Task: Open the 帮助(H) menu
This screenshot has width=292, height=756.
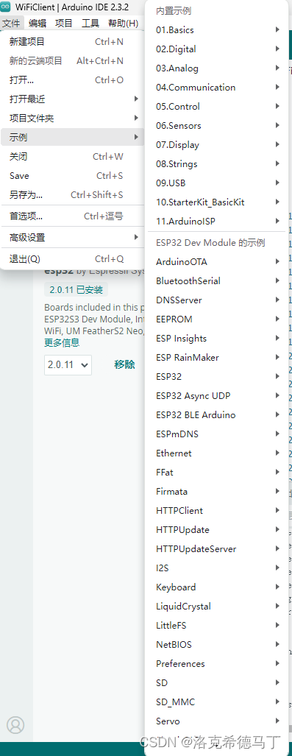Action: [x=123, y=23]
